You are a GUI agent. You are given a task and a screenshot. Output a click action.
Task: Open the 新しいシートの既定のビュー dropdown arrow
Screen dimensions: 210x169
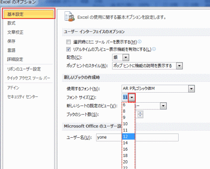point(163,106)
